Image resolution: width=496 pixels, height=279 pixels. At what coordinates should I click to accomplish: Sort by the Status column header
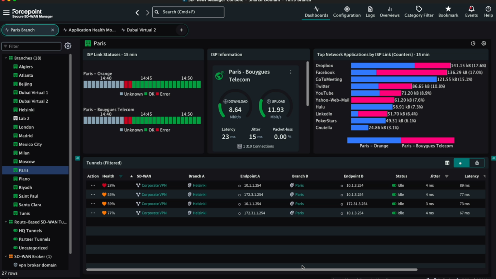[x=401, y=176]
